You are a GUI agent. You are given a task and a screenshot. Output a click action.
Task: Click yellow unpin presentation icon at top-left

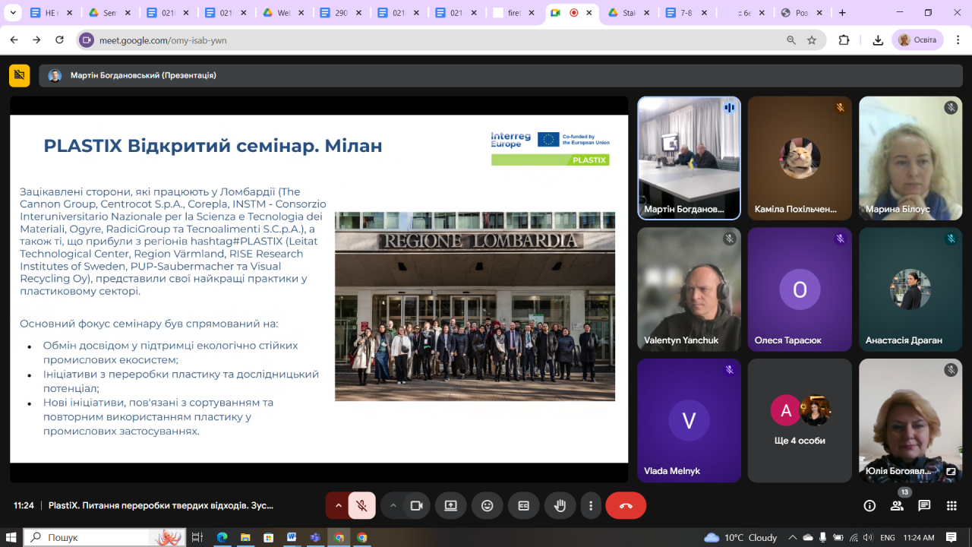pos(19,75)
